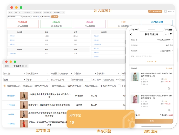
Task: Select 店铺库存汇总 radio button
Action: pos(33,86)
